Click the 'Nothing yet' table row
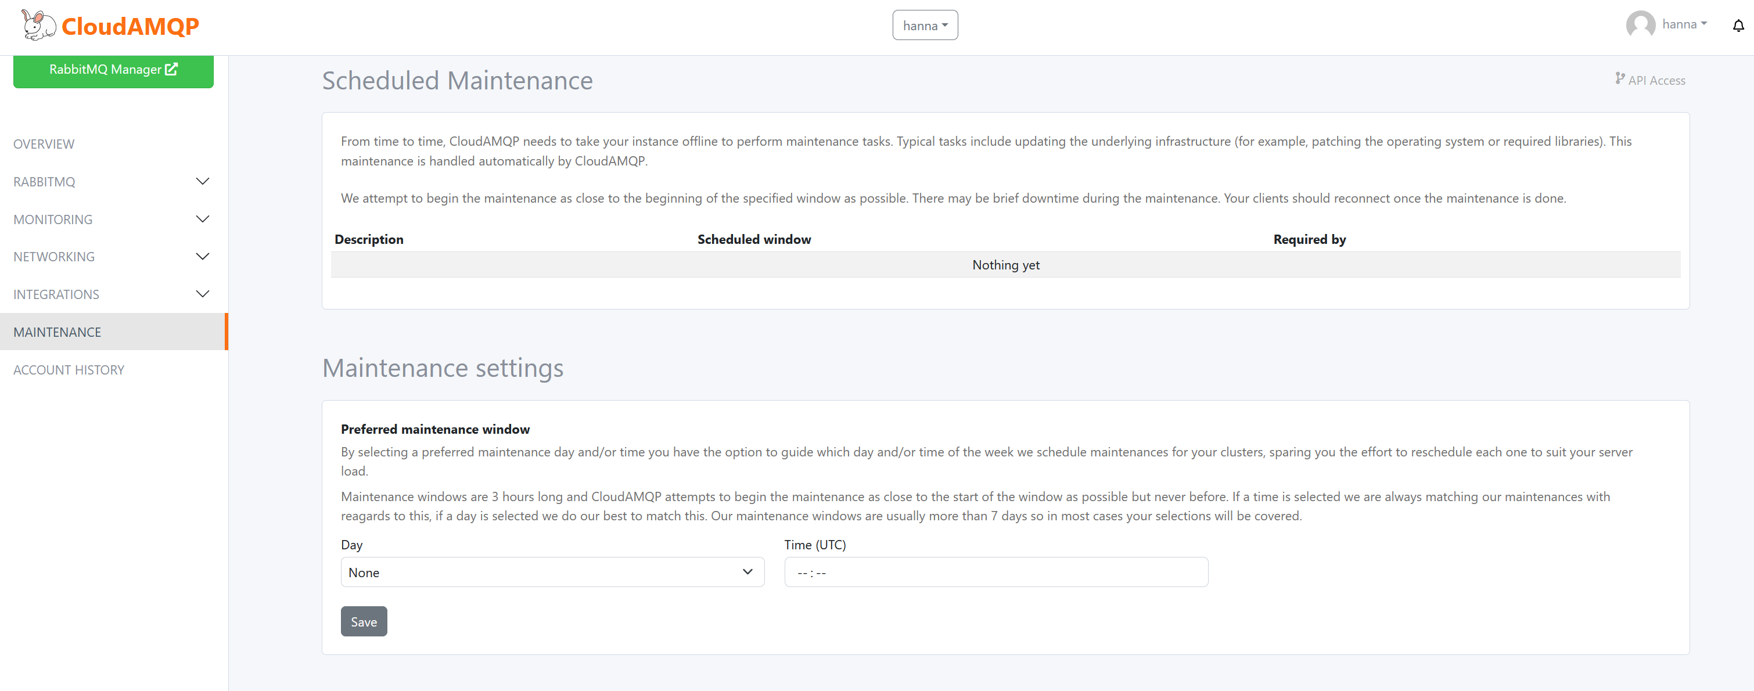This screenshot has width=1754, height=691. (x=1005, y=265)
